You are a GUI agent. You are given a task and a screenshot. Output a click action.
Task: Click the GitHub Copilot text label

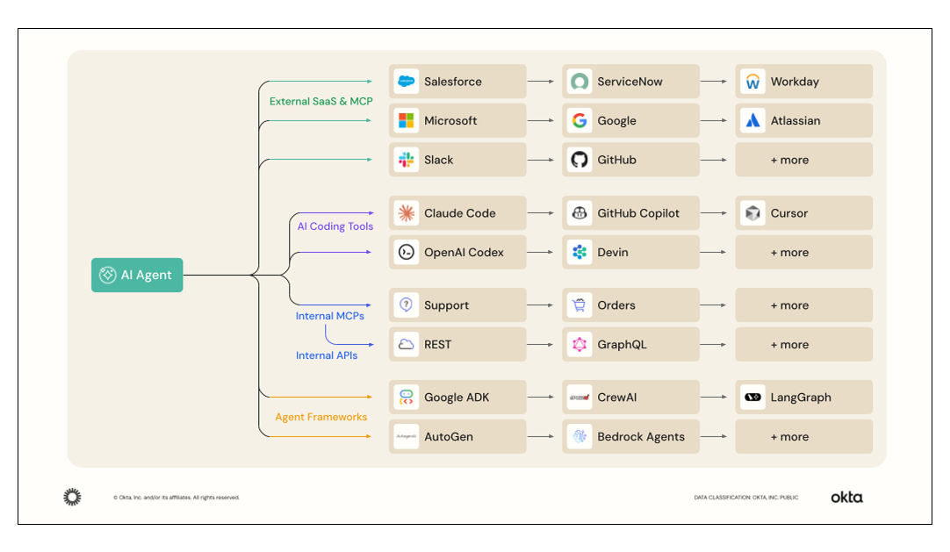638,213
